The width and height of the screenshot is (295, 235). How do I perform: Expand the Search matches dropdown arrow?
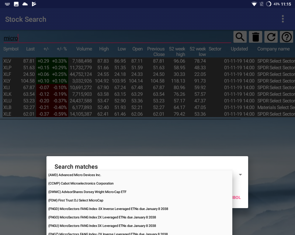point(240,175)
